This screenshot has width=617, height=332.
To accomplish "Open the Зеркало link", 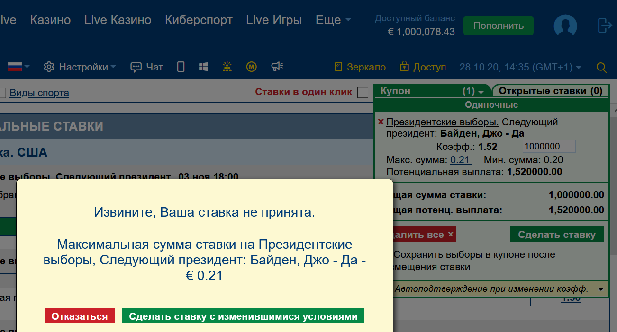I will (360, 67).
